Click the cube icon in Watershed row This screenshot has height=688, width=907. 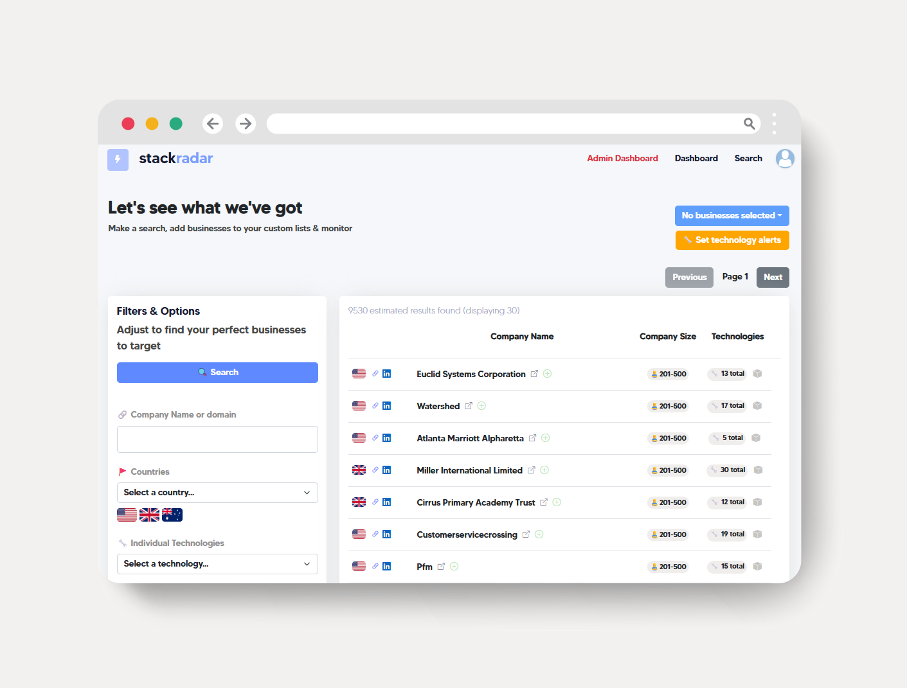click(757, 406)
